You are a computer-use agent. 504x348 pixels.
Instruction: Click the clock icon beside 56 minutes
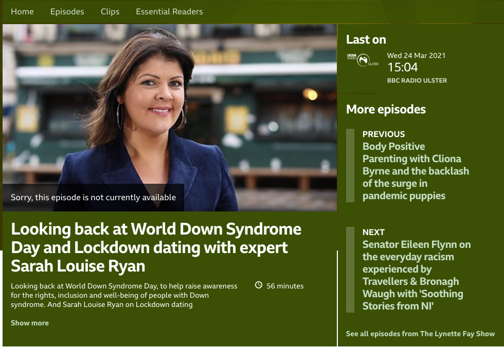[259, 285]
